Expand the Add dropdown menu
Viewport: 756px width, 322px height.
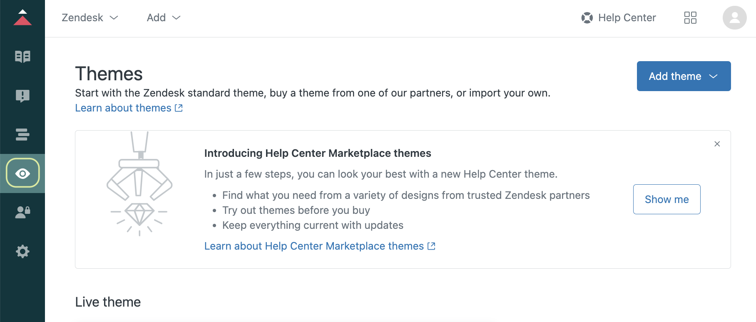(x=164, y=17)
